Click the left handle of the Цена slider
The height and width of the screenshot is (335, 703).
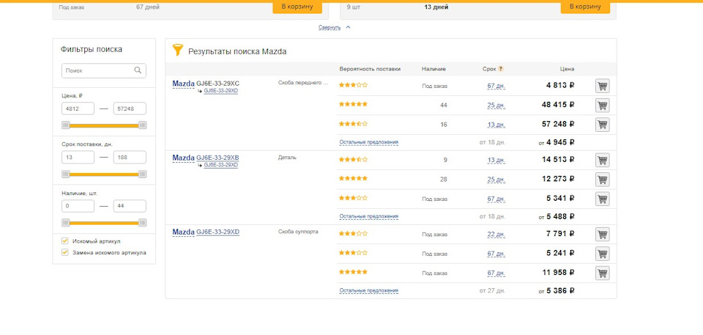(66, 125)
